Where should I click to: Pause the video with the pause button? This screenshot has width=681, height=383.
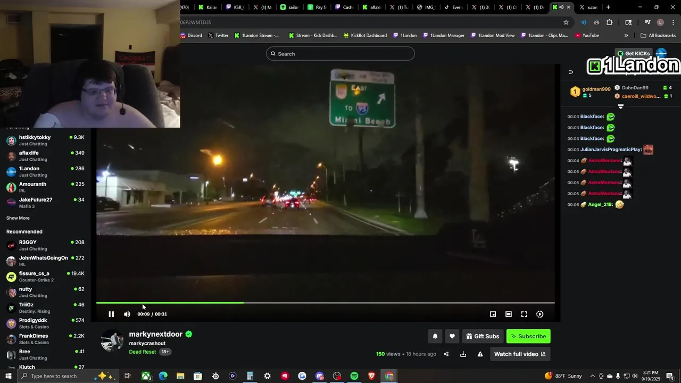coord(111,314)
